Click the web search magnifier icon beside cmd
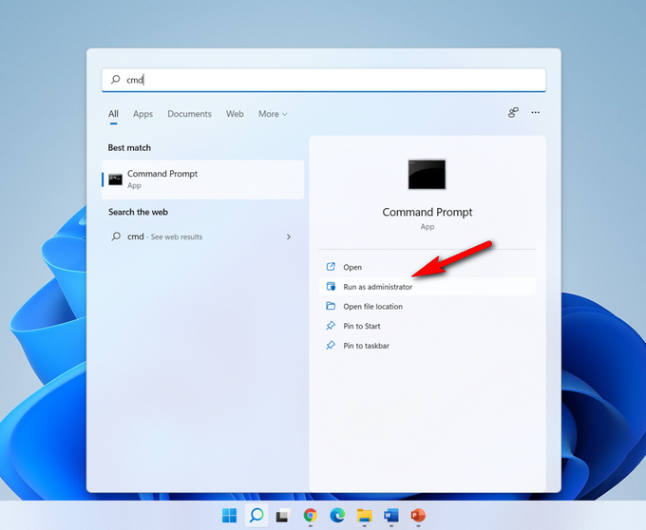The image size is (646, 530). [116, 237]
